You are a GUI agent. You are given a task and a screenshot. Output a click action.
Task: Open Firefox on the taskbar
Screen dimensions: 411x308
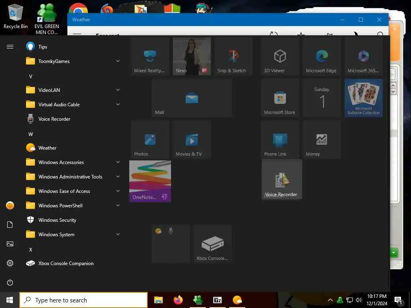tap(178, 300)
